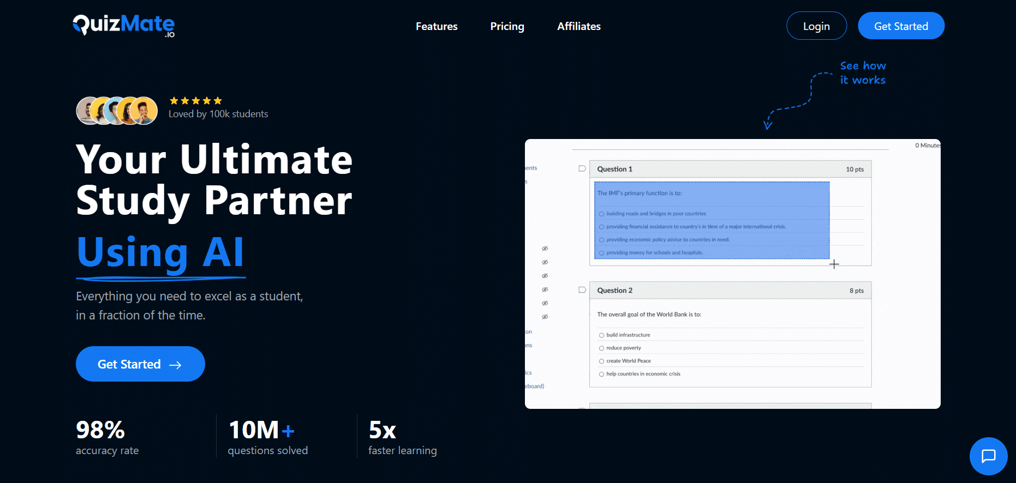
Task: Choose the "build infrastructure" radio button
Action: tap(601, 335)
